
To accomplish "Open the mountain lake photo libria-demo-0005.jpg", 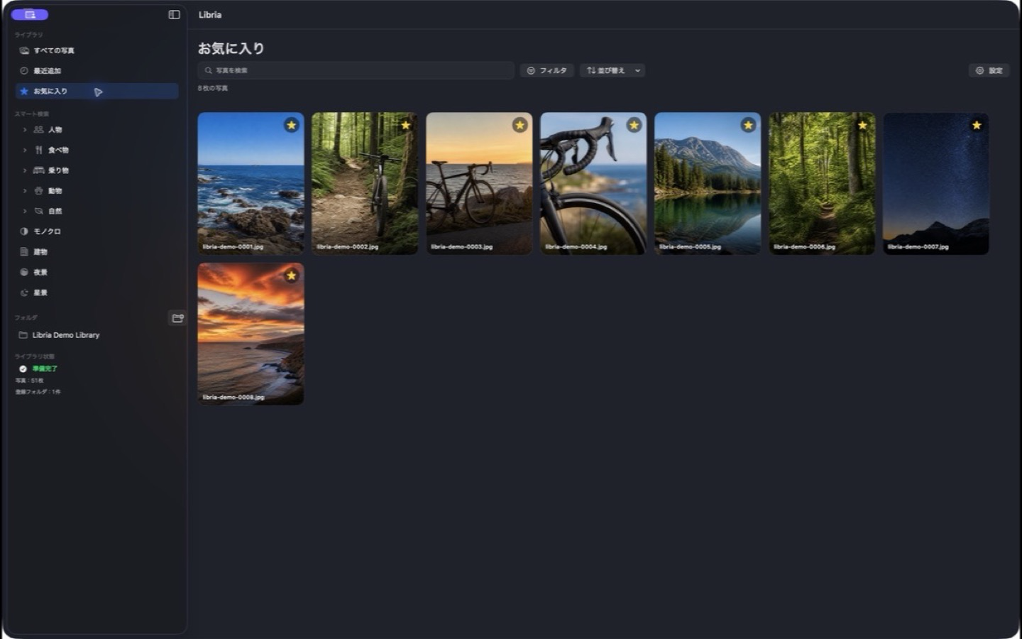I will 708,183.
